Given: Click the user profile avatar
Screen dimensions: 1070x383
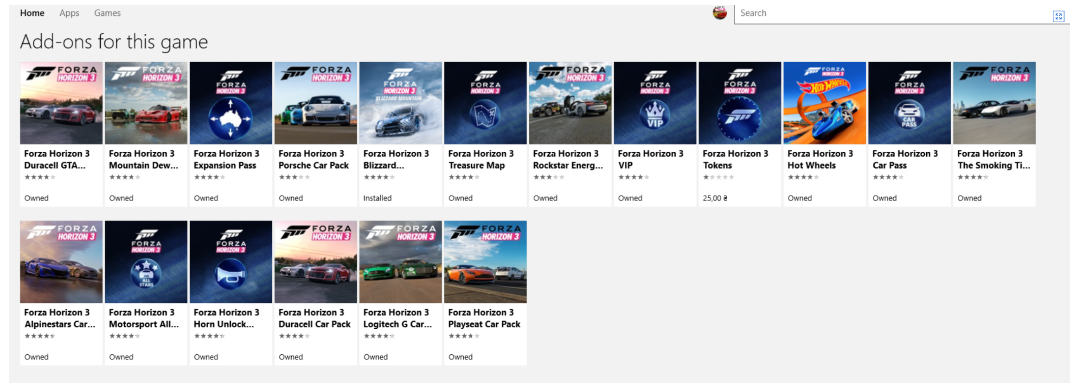Looking at the screenshot, I should click(719, 13).
